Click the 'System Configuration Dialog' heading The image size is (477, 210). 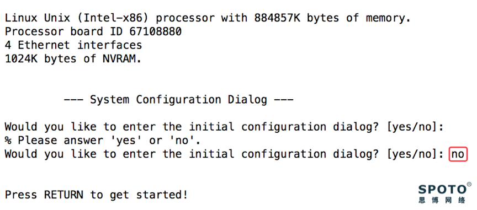coord(178,100)
